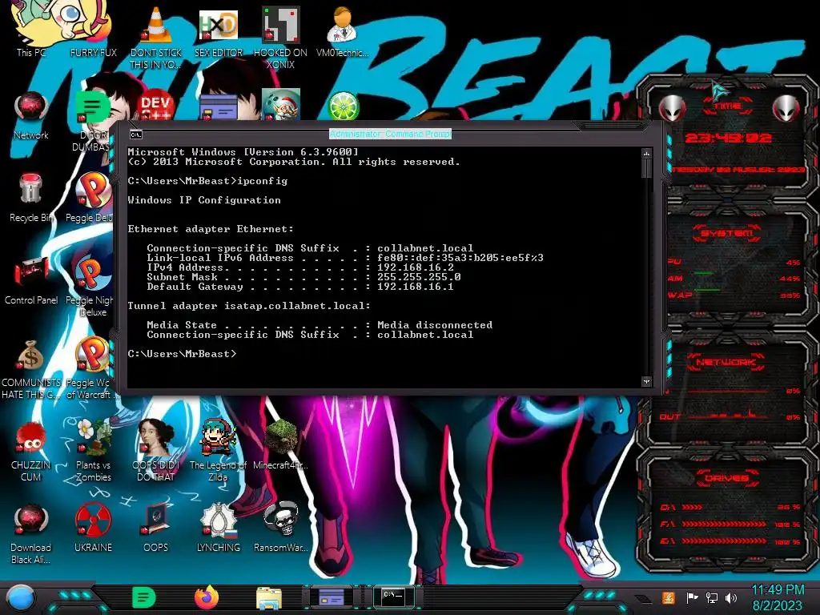Select the Peggle World of Warcraft shortcut
The height and width of the screenshot is (615, 820).
91,369
